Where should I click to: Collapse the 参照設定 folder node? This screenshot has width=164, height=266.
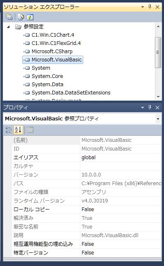[9, 27]
